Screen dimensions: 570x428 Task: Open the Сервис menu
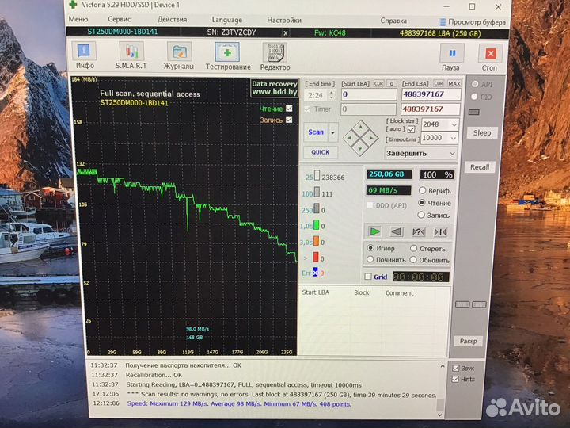[x=120, y=20]
